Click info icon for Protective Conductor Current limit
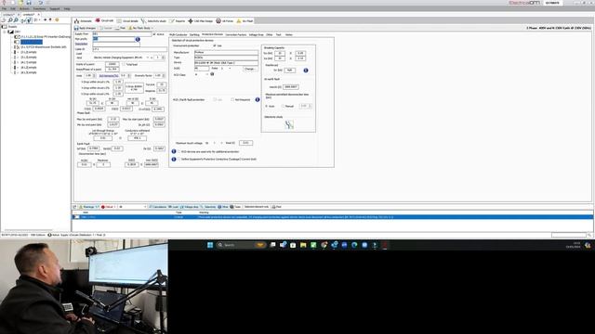 [174, 159]
